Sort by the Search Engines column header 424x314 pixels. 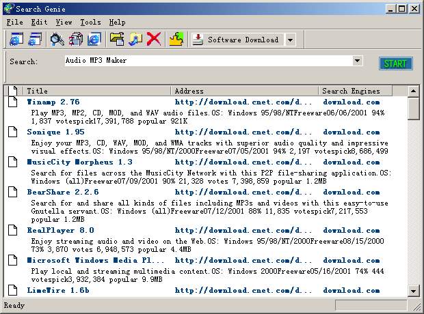pos(356,91)
